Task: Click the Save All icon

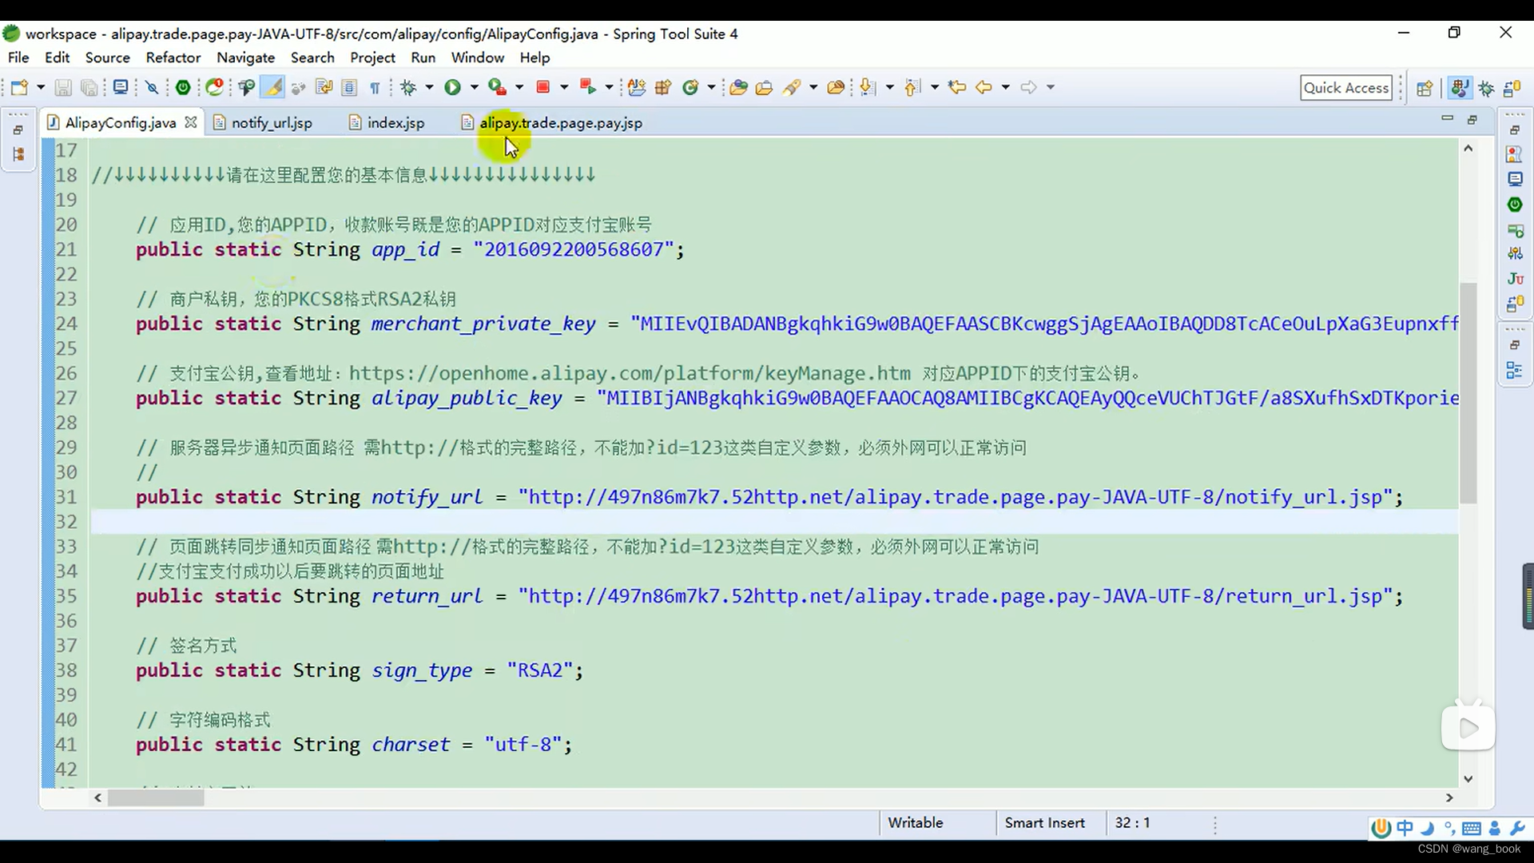Action: [89, 87]
